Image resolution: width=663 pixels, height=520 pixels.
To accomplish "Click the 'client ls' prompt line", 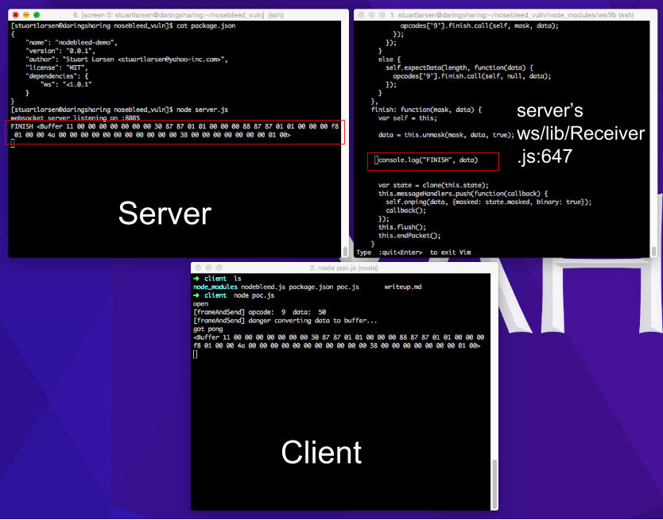I will point(217,279).
